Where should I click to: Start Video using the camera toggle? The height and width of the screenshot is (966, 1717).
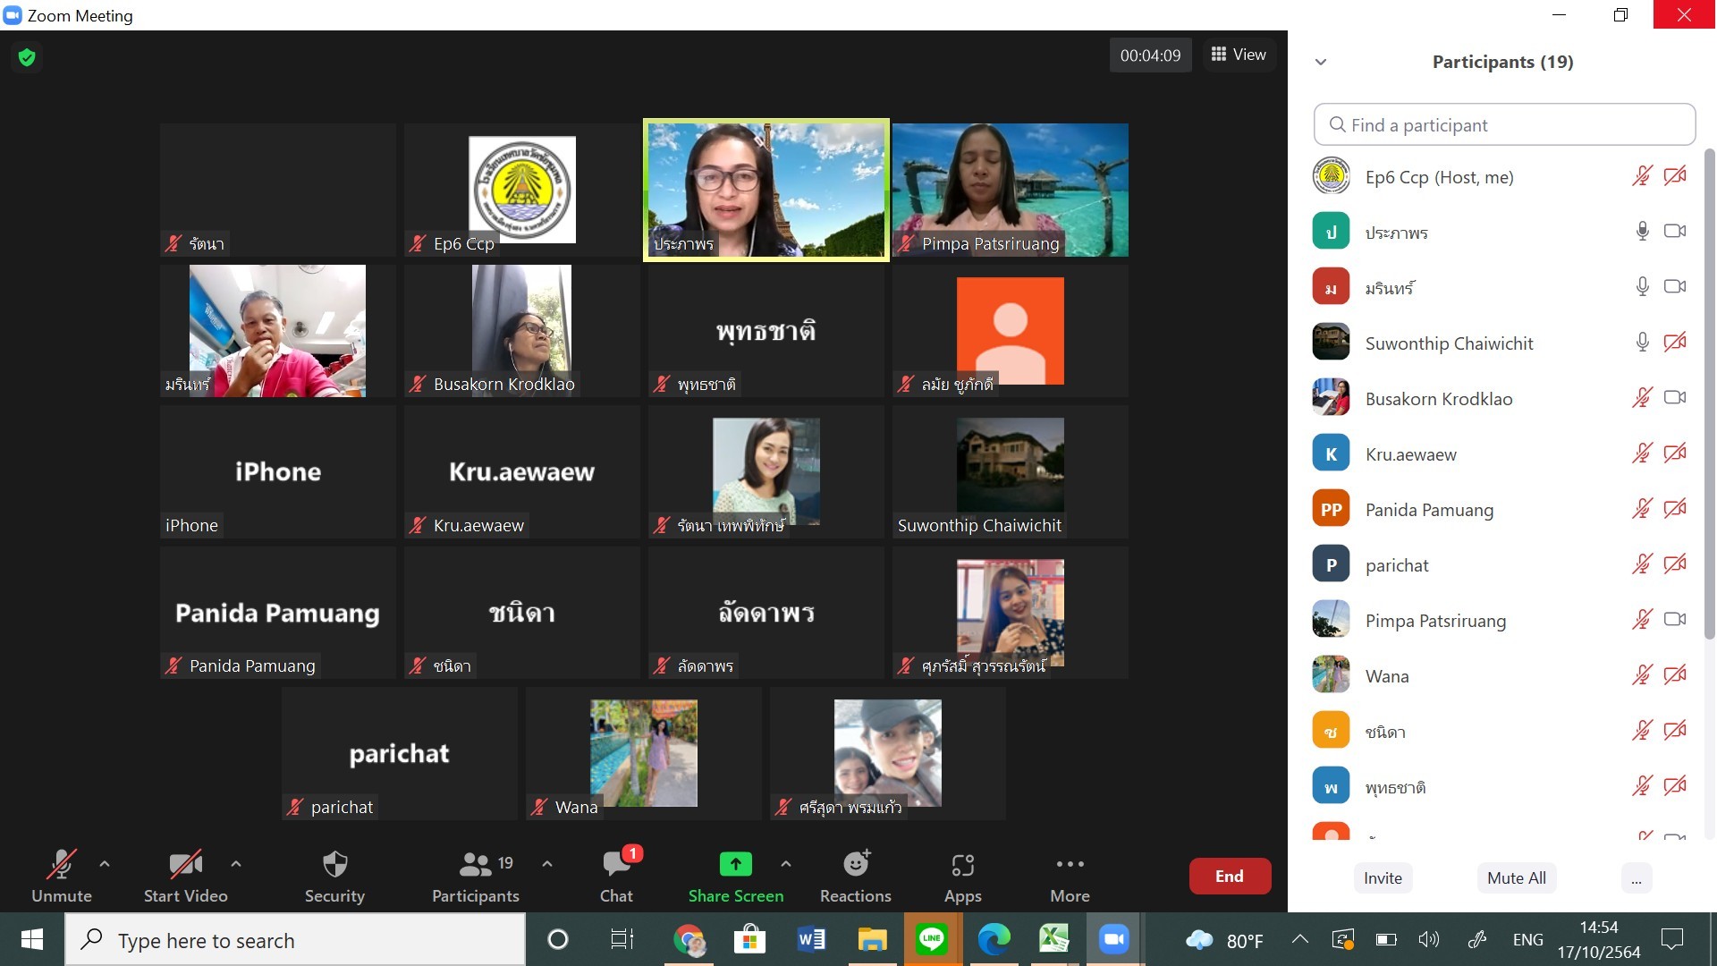(x=185, y=865)
